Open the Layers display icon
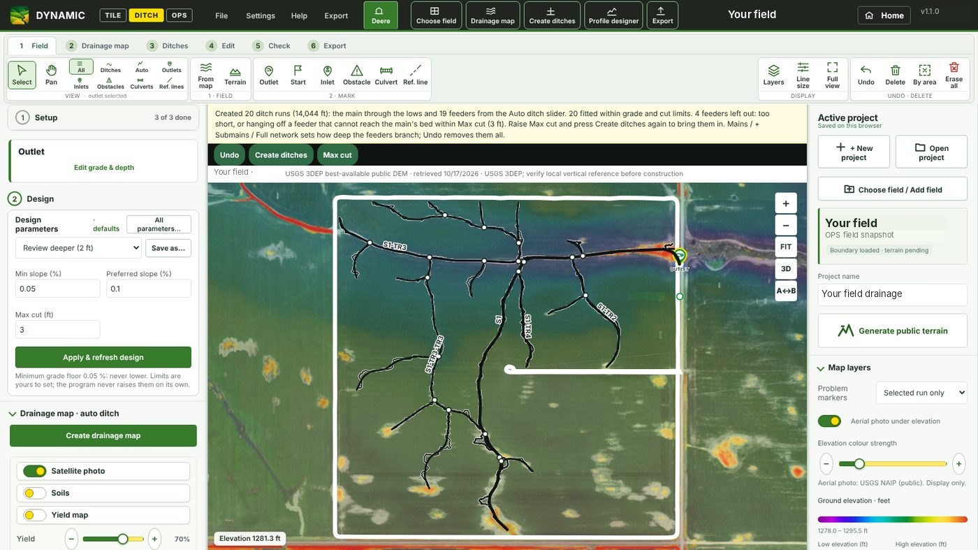Viewport: 978px width, 550px height. click(x=774, y=75)
